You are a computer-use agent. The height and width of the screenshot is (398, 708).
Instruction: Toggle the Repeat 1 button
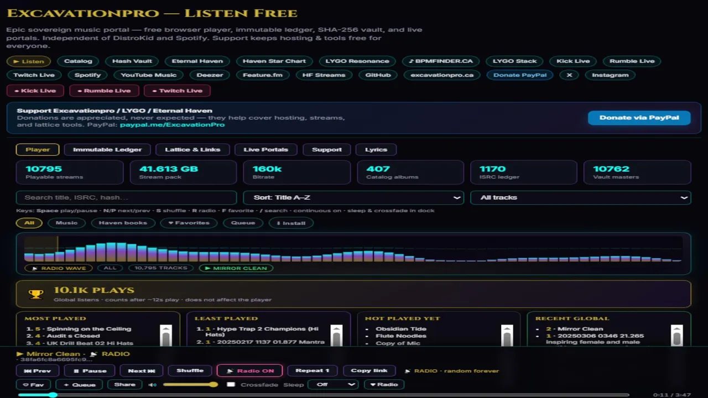(313, 371)
